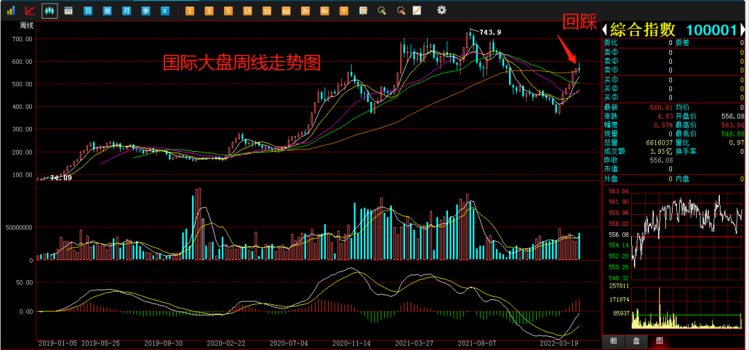
Task: Click the 2021-03-27 date on axis
Action: click(414, 343)
